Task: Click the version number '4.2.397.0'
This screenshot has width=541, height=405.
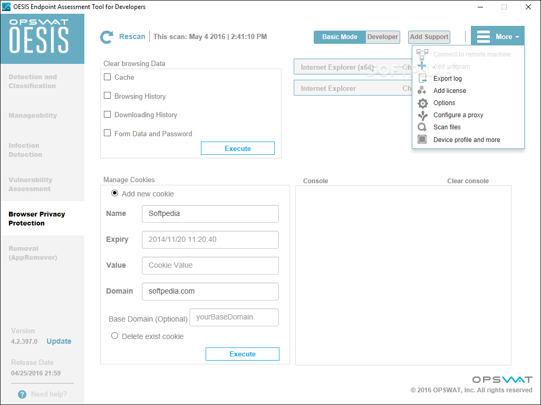Action: coord(24,342)
